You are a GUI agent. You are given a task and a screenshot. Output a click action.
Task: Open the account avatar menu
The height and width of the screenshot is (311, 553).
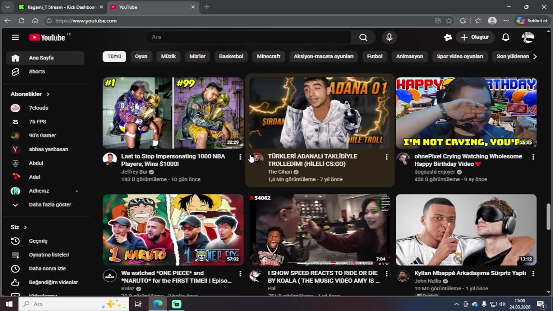pos(528,37)
